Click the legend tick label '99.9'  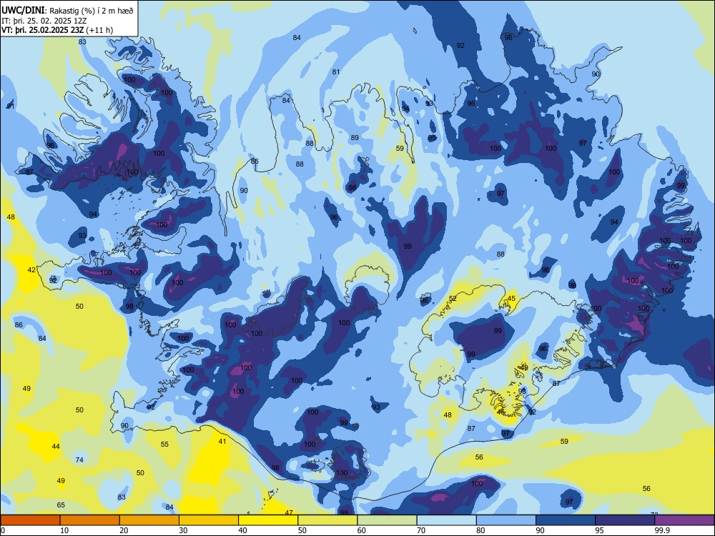pyautogui.click(x=661, y=530)
